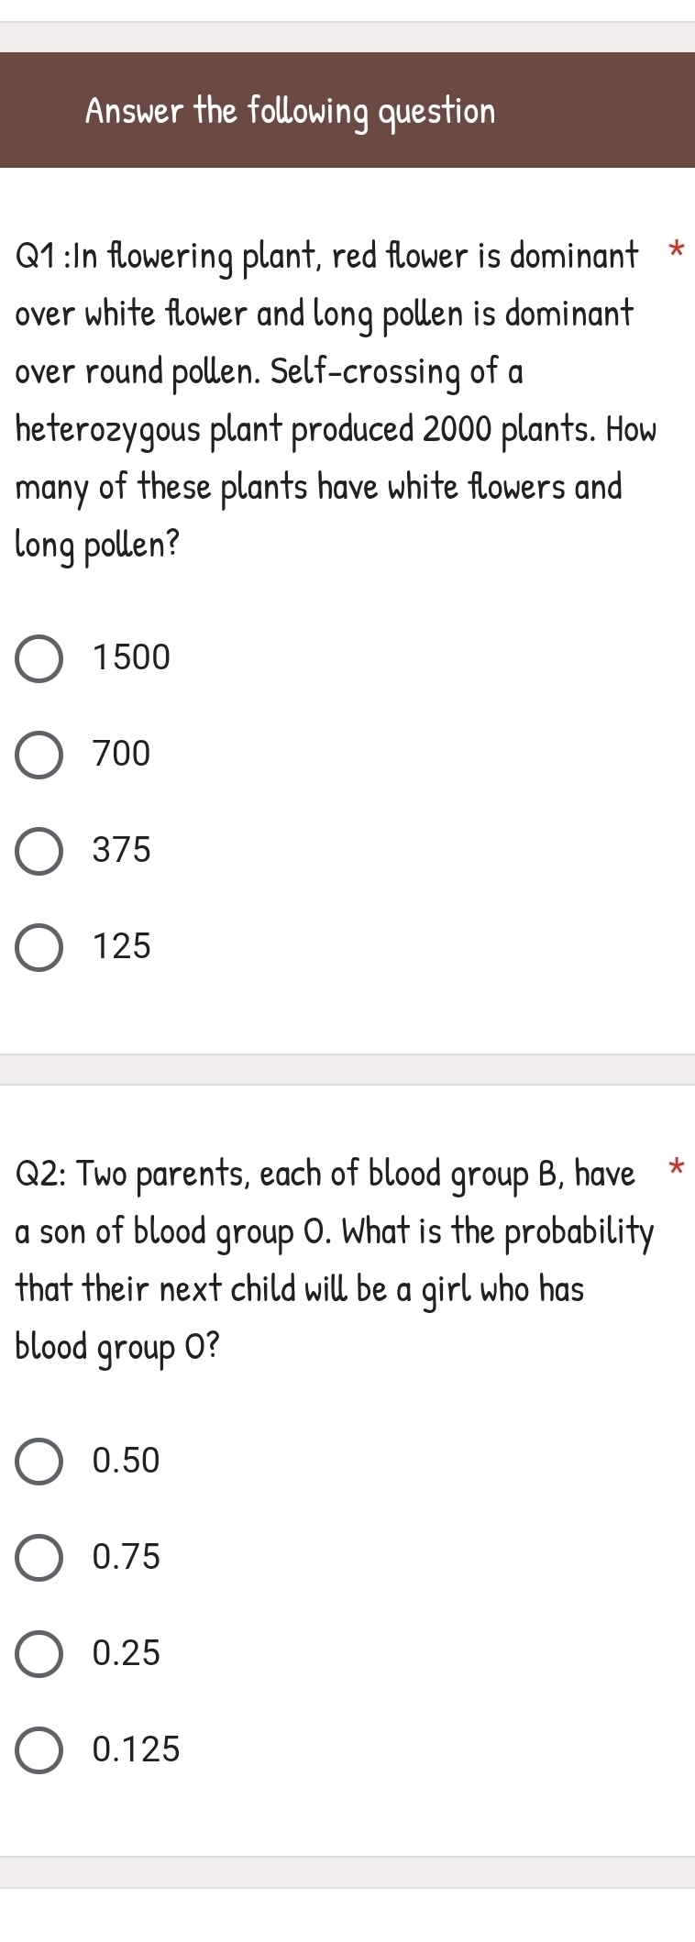Select 0.50 for the blood group question
This screenshot has height=1942, width=695.
coord(38,1461)
